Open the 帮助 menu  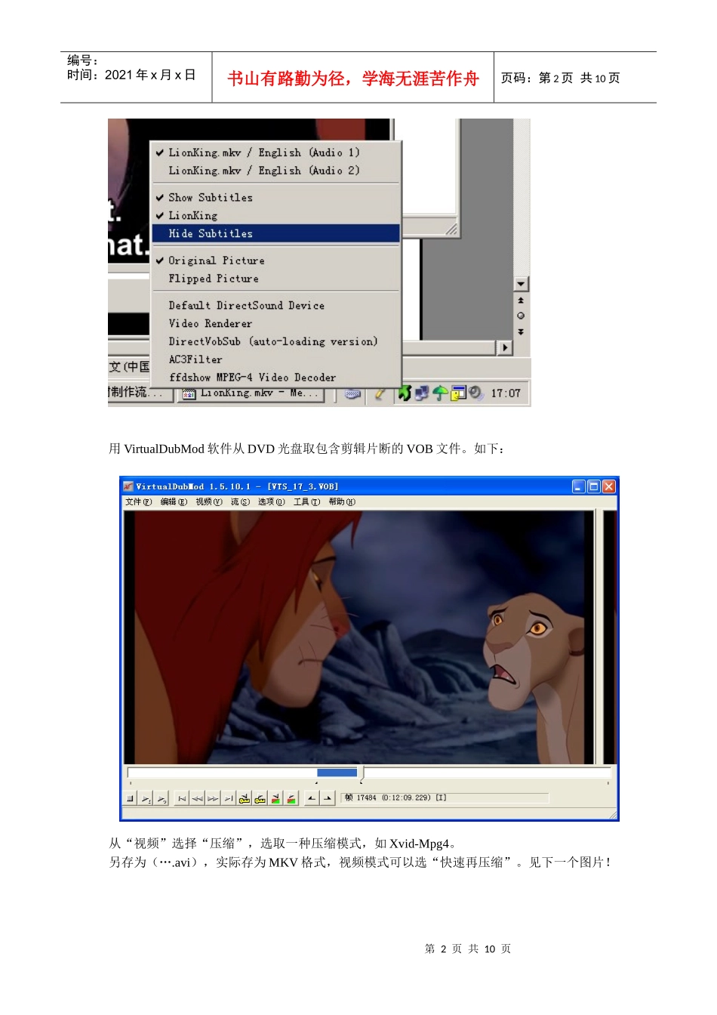(342, 502)
